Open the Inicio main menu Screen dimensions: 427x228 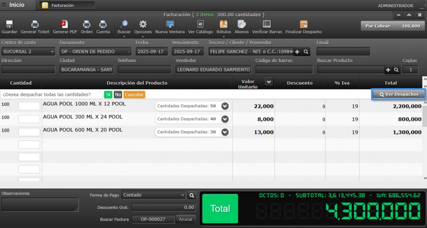point(13,5)
